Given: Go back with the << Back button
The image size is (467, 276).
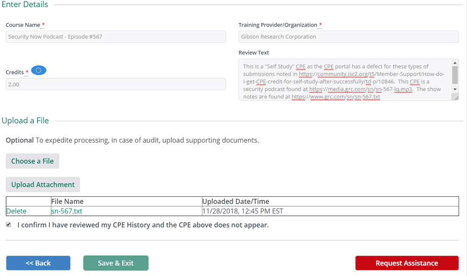Looking at the screenshot, I should tap(38, 263).
